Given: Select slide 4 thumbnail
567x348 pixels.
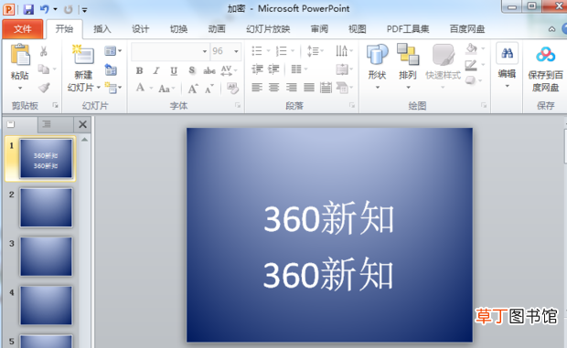Looking at the screenshot, I should click(46, 305).
